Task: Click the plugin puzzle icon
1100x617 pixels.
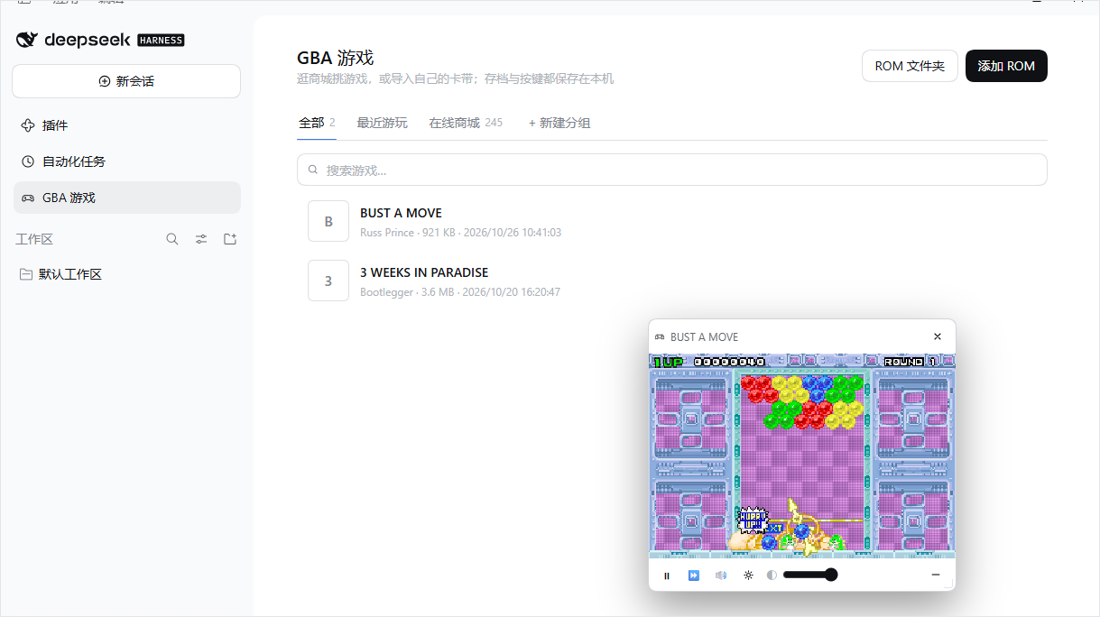Action: tap(28, 125)
